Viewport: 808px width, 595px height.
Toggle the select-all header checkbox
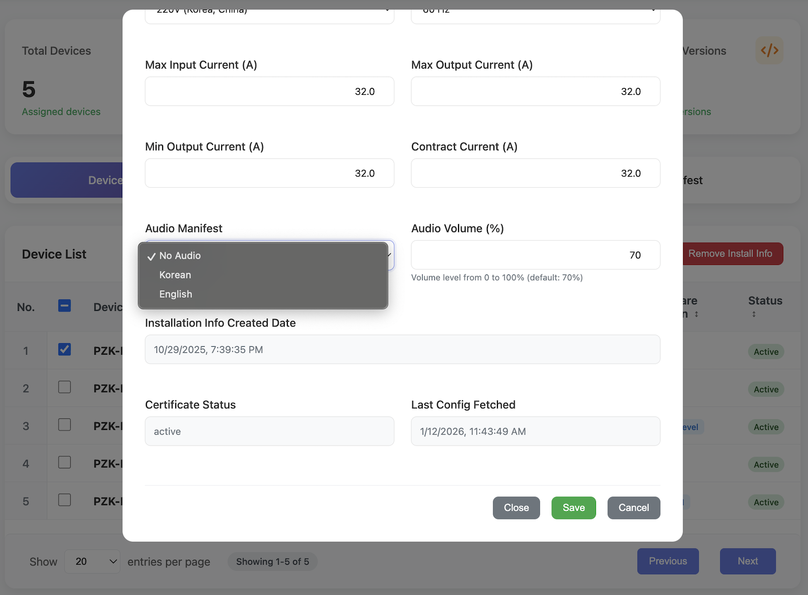pos(65,306)
